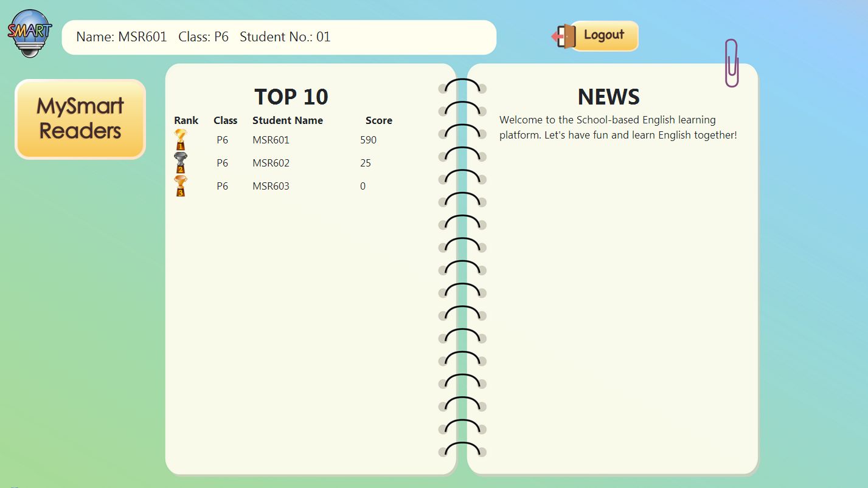Image resolution: width=868 pixels, height=488 pixels.
Task: Click the Score column header
Action: (379, 120)
